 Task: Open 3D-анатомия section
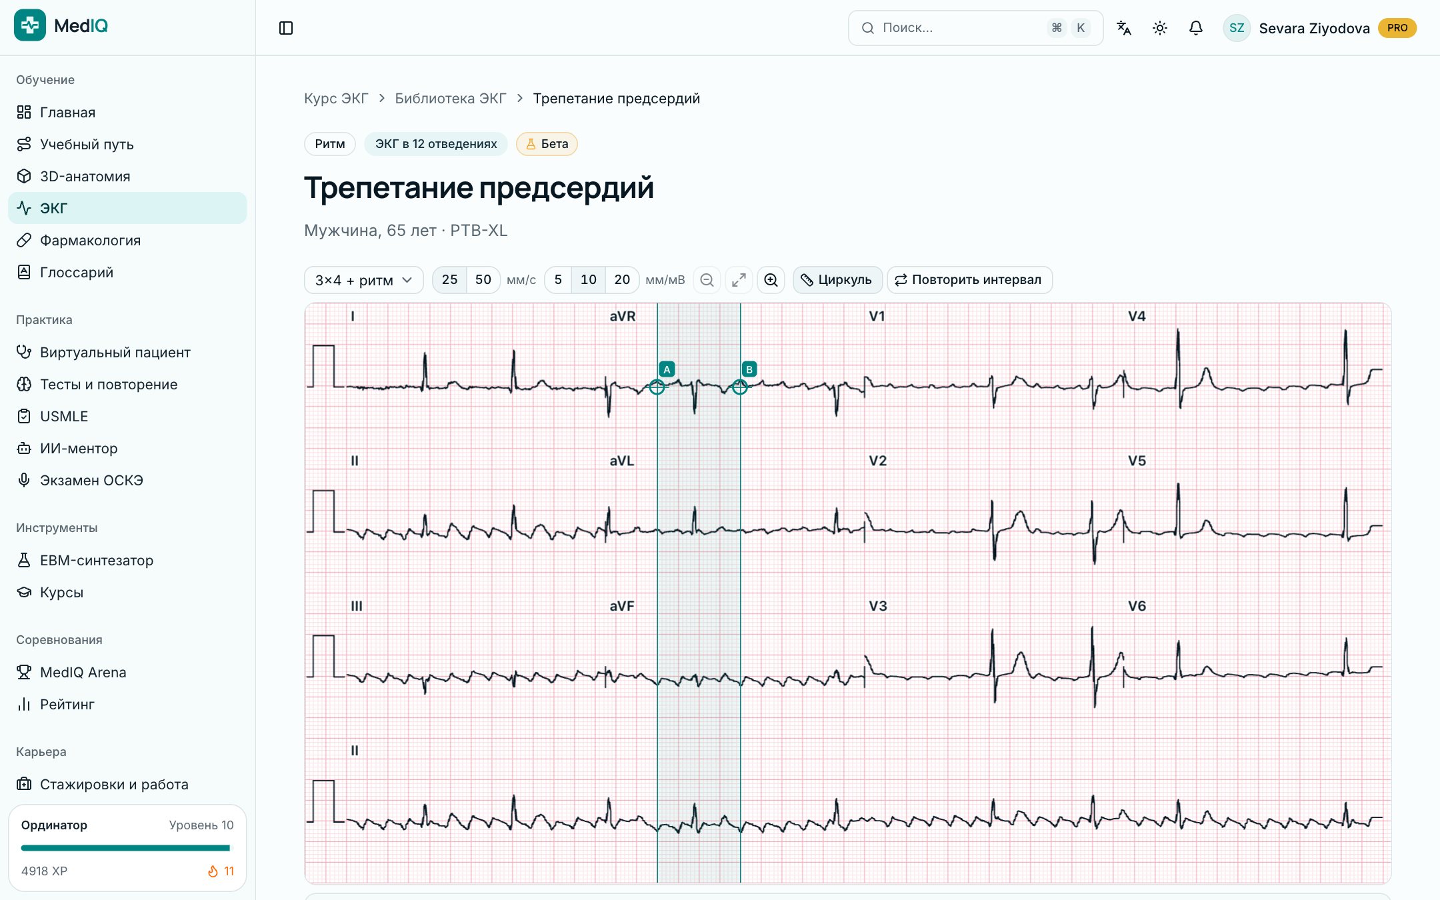click(127, 176)
